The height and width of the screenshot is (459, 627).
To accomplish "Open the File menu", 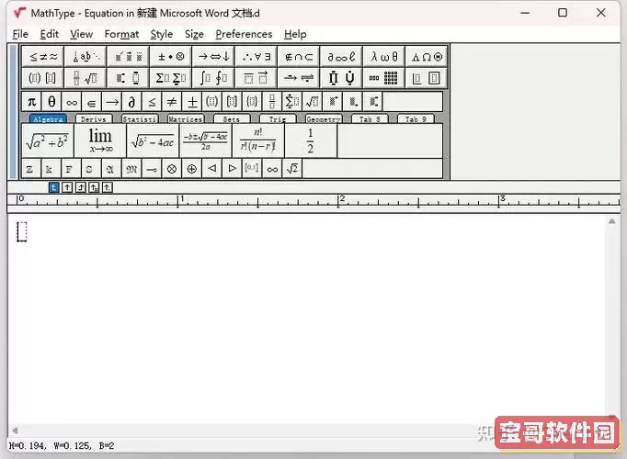I will tap(20, 34).
